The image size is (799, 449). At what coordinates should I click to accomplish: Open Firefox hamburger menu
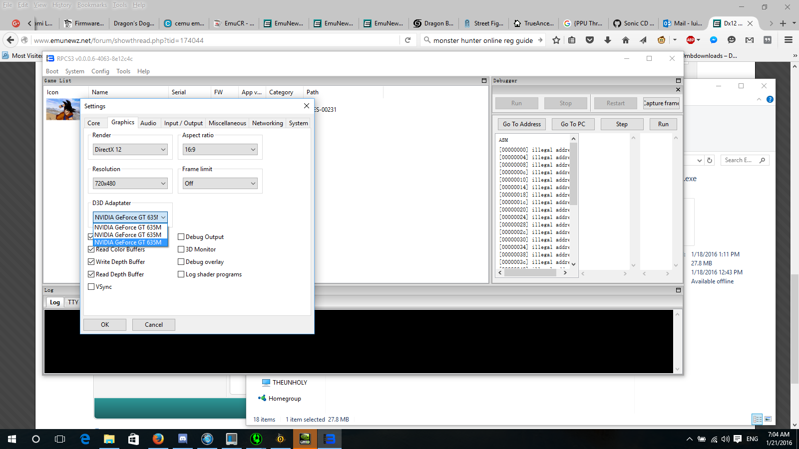(789, 40)
